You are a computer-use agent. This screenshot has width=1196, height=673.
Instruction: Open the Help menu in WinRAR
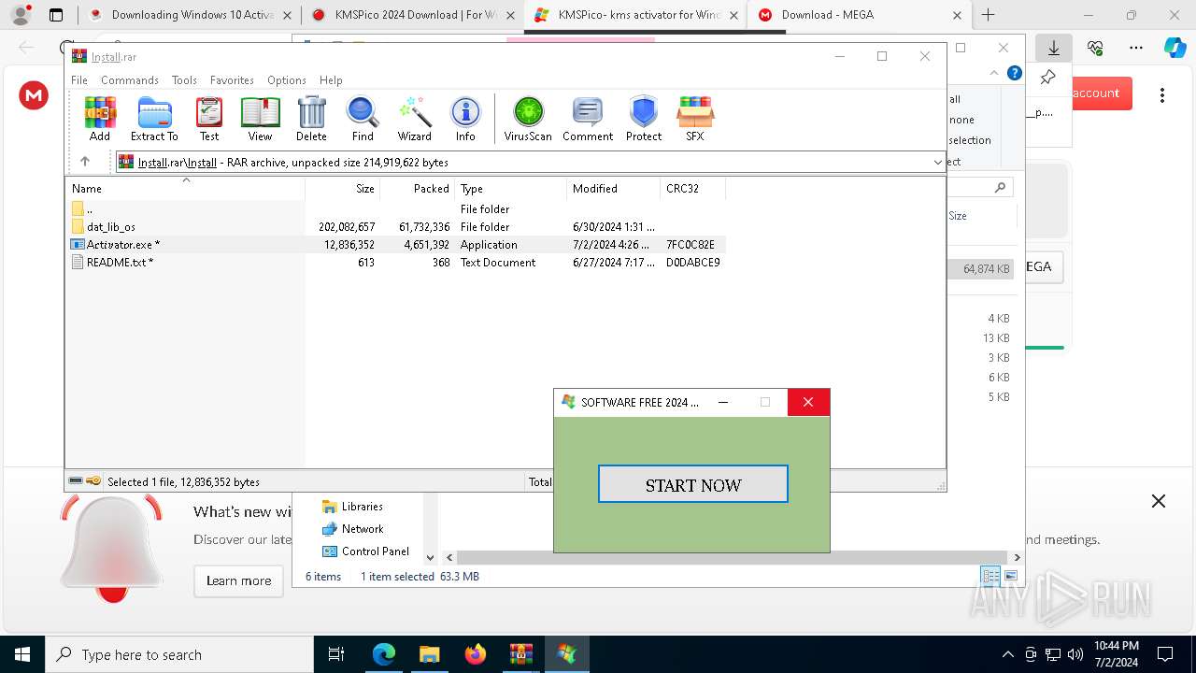[331, 80]
